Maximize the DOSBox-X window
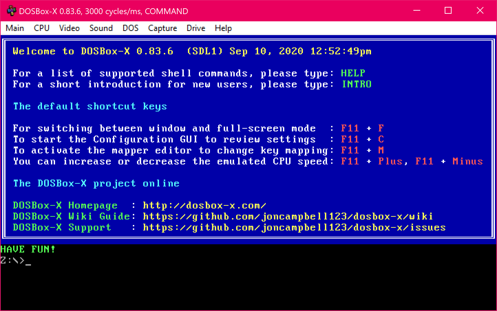The height and width of the screenshot is (311, 497). [448, 11]
